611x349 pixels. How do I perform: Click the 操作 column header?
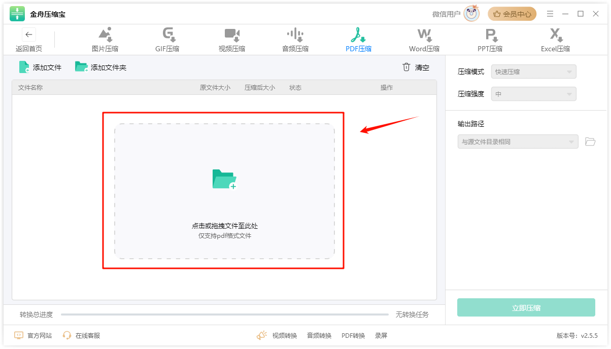(387, 88)
